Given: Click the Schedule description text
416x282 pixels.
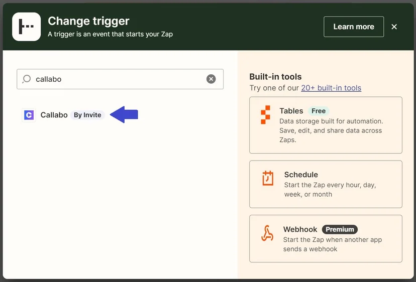Looking at the screenshot, I should 330,190.
